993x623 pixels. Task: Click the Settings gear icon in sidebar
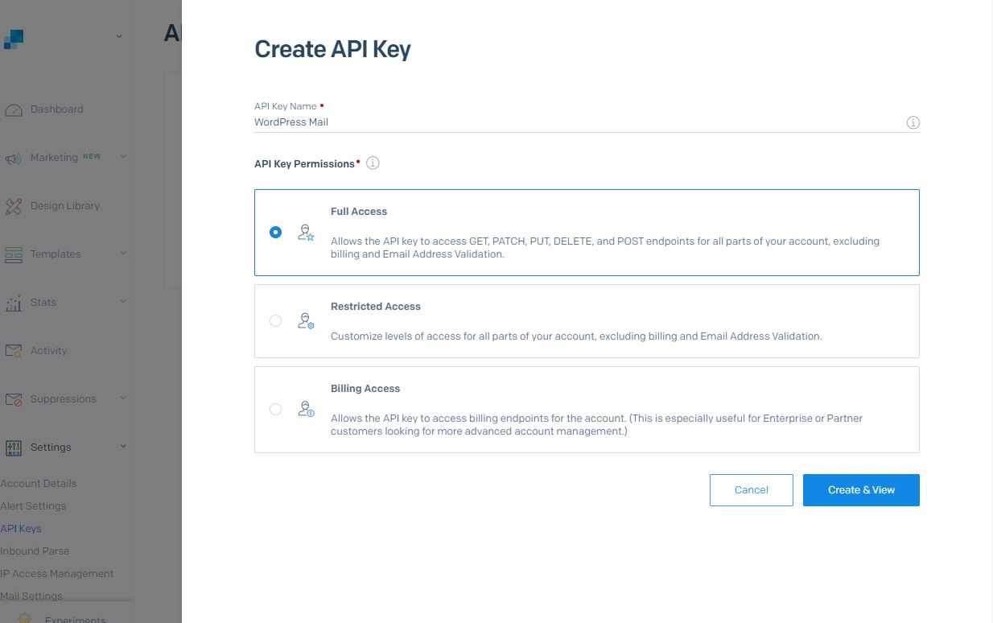click(14, 447)
